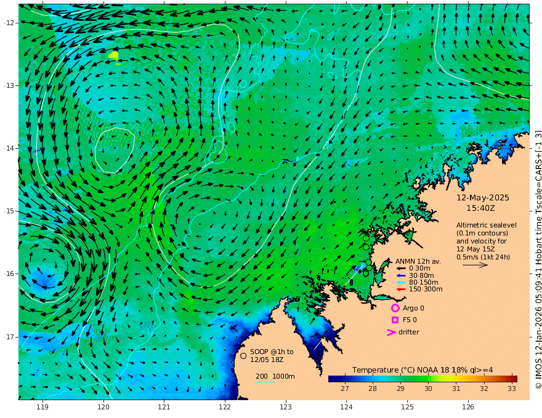
Task: Click the longitude axis label 120
Action: 103,407
